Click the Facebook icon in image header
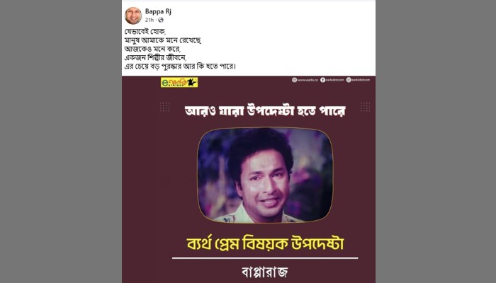Viewport: 496px width, 283px height. [322, 80]
